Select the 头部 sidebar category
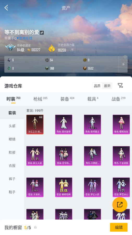Image resolution: width=132 pixels, height=235 pixels. (12, 126)
